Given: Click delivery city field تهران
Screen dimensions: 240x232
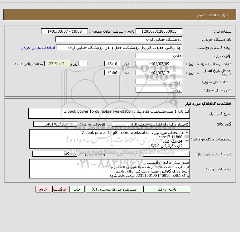Looking at the screenshot, I should pyautogui.click(x=159, y=90).
